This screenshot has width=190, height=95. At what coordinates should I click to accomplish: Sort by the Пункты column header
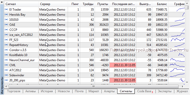(102, 4)
